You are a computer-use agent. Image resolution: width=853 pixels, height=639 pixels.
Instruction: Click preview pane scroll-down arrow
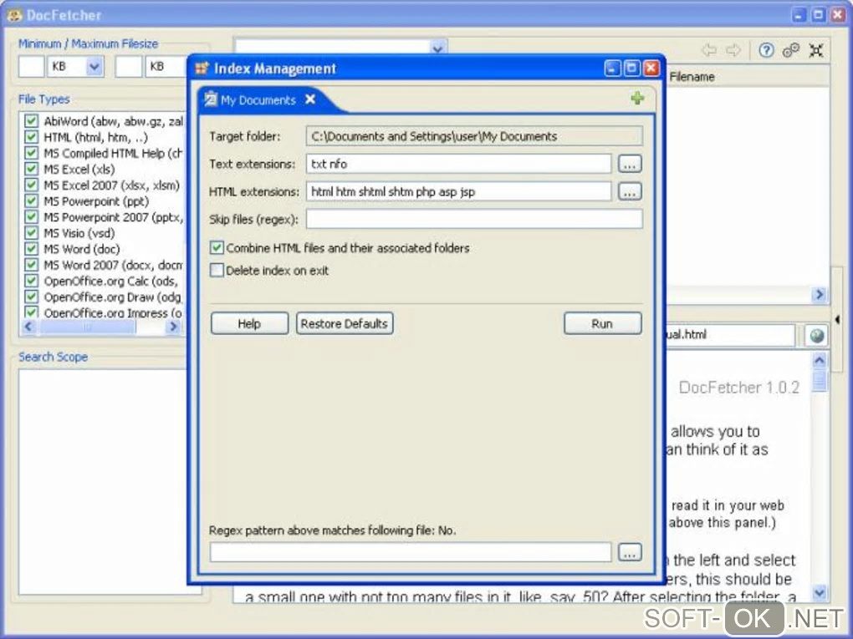tap(820, 591)
